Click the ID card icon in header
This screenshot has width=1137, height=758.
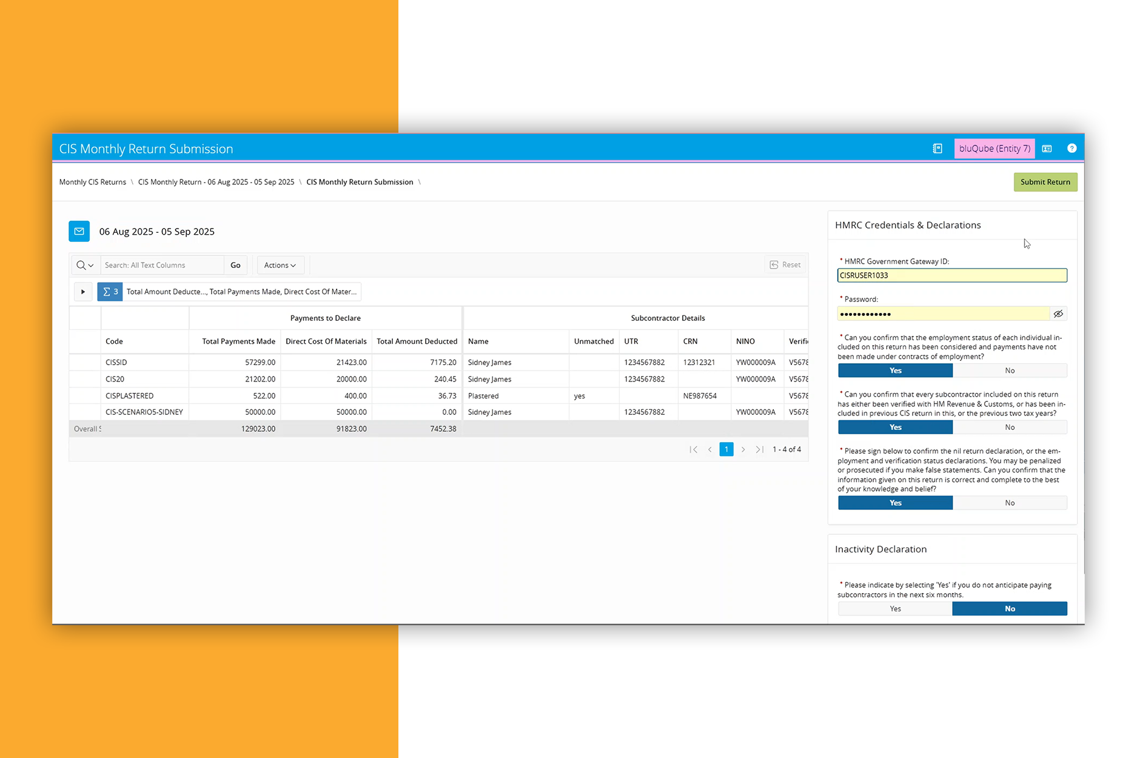point(1047,149)
